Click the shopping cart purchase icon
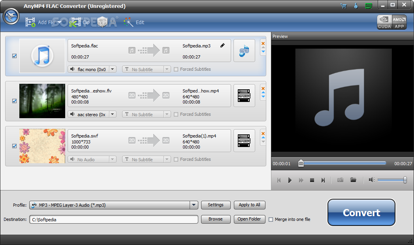Viewport: 414px width, 245px height. click(x=344, y=6)
